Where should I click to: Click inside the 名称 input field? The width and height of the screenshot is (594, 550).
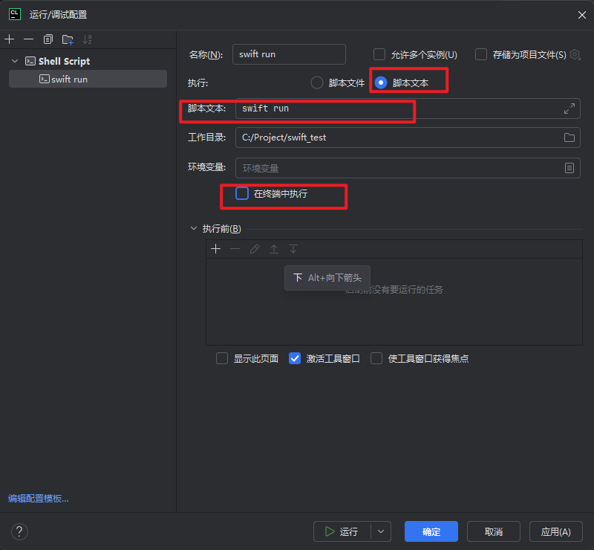tap(289, 54)
